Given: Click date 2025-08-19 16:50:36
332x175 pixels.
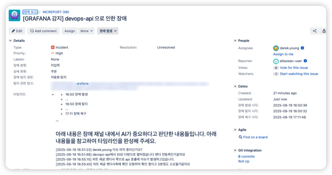Looking at the screenshot, I should click(x=290, y=105).
